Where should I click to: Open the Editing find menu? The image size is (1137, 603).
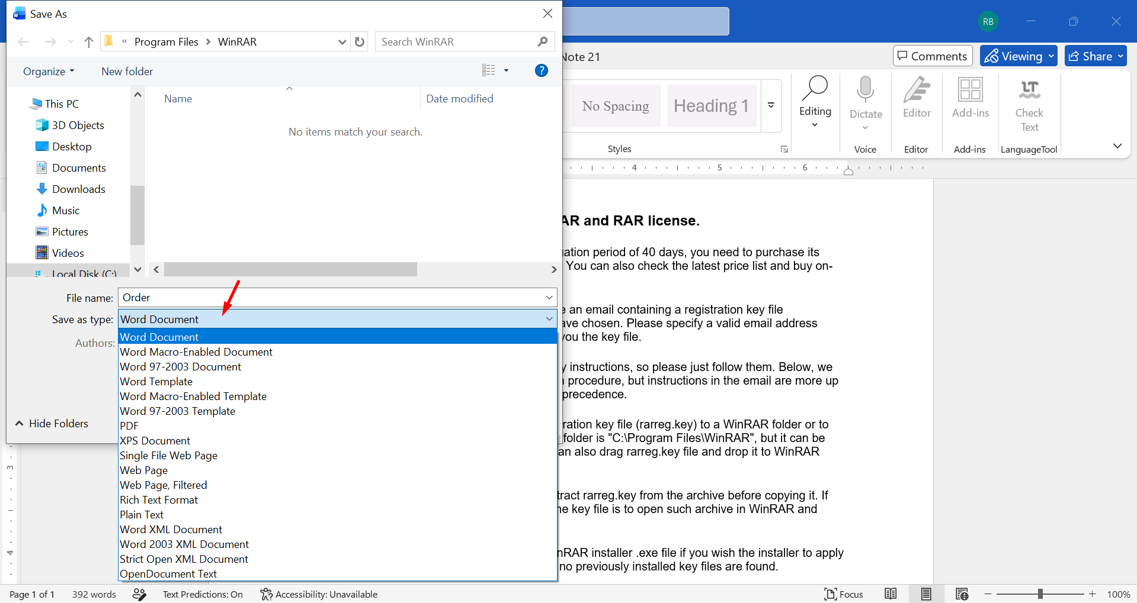point(815,102)
